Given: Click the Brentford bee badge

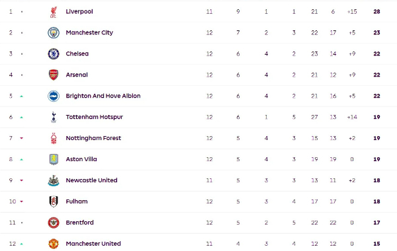Looking at the screenshot, I should click(54, 223).
